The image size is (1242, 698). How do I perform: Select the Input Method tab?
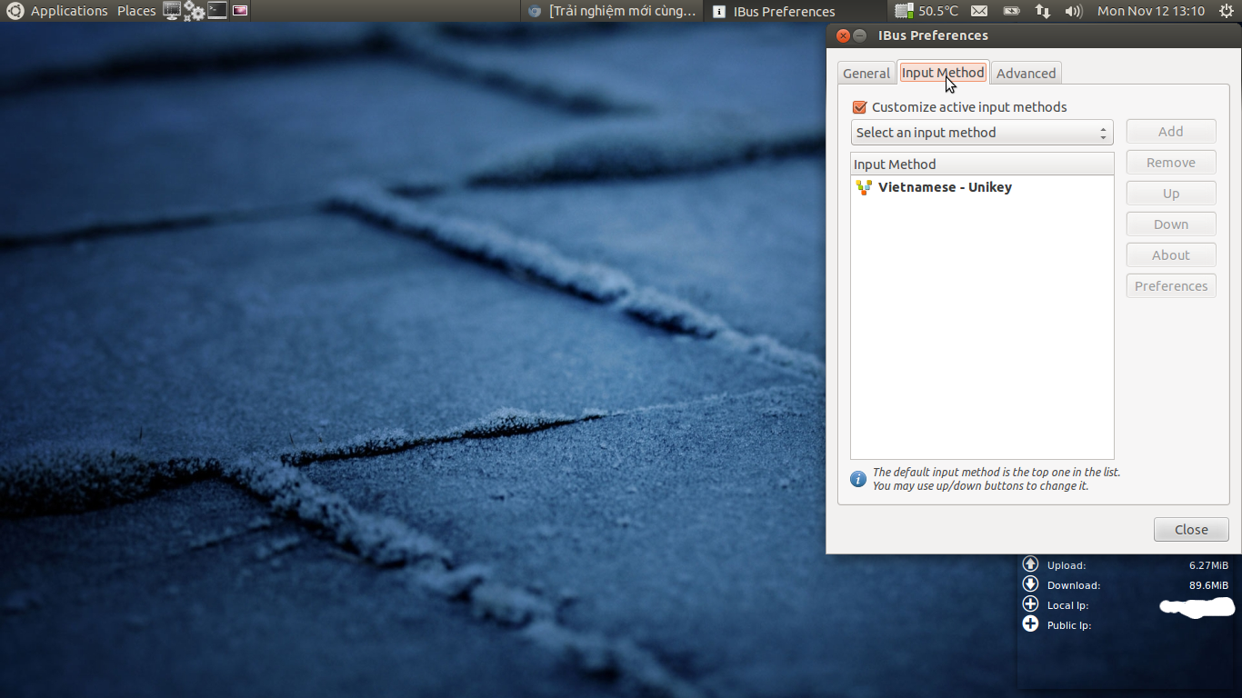pos(943,73)
